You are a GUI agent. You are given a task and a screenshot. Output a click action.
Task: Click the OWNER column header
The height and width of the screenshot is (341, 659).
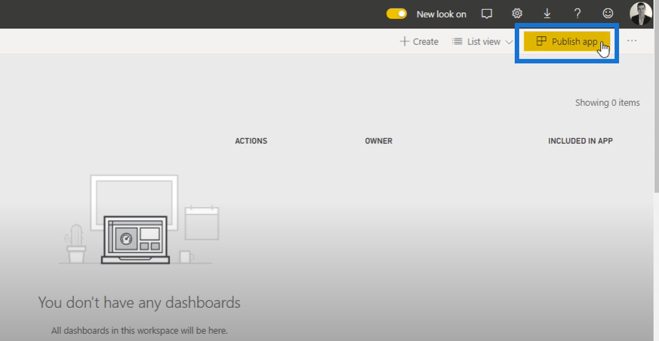pyautogui.click(x=378, y=141)
